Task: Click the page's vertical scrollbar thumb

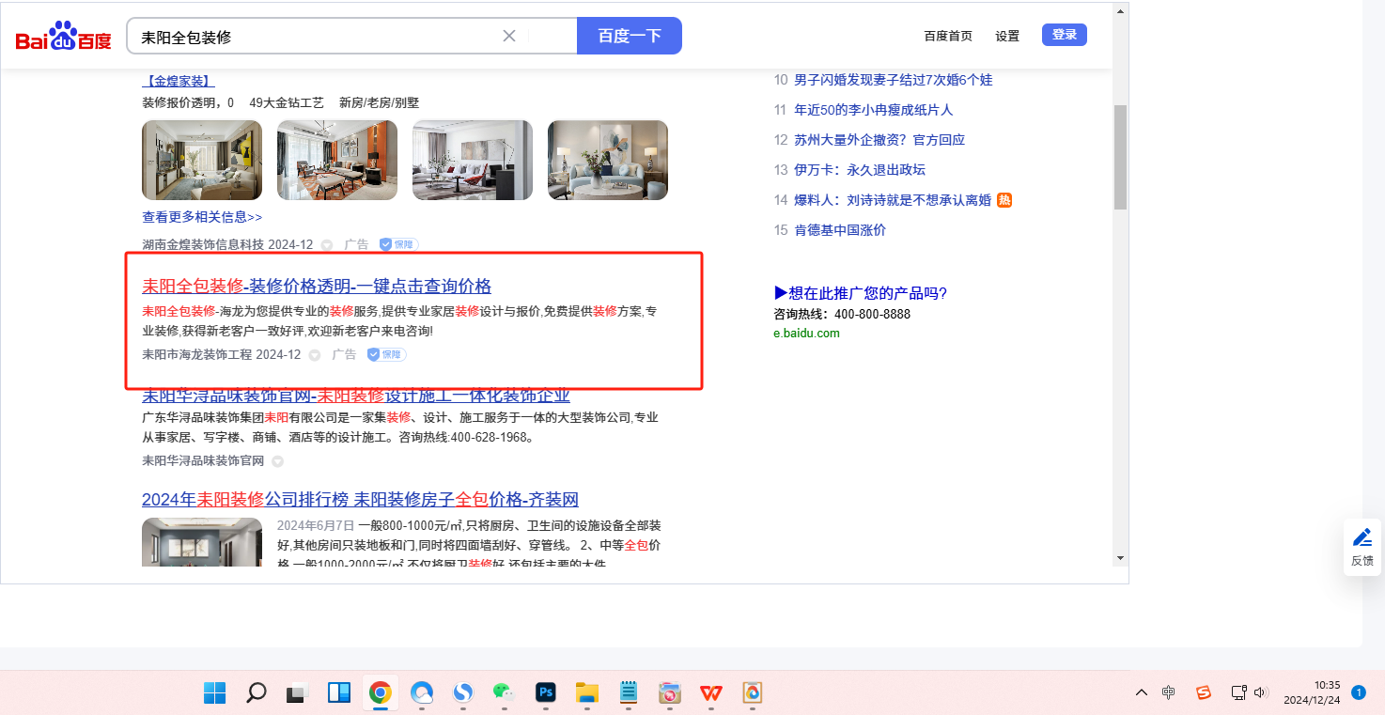Action: tap(1119, 157)
